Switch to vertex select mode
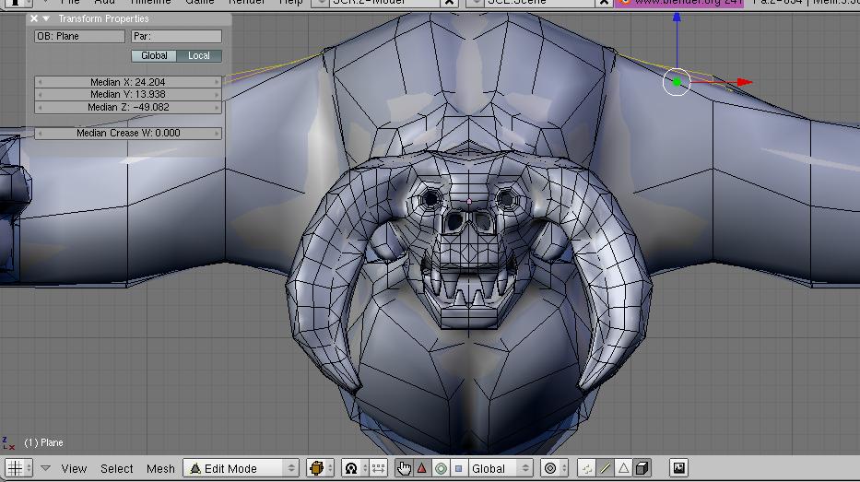This screenshot has height=482, width=860. click(x=587, y=468)
